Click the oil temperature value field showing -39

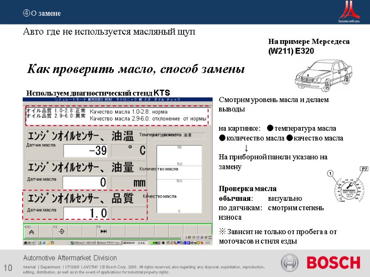86,151
